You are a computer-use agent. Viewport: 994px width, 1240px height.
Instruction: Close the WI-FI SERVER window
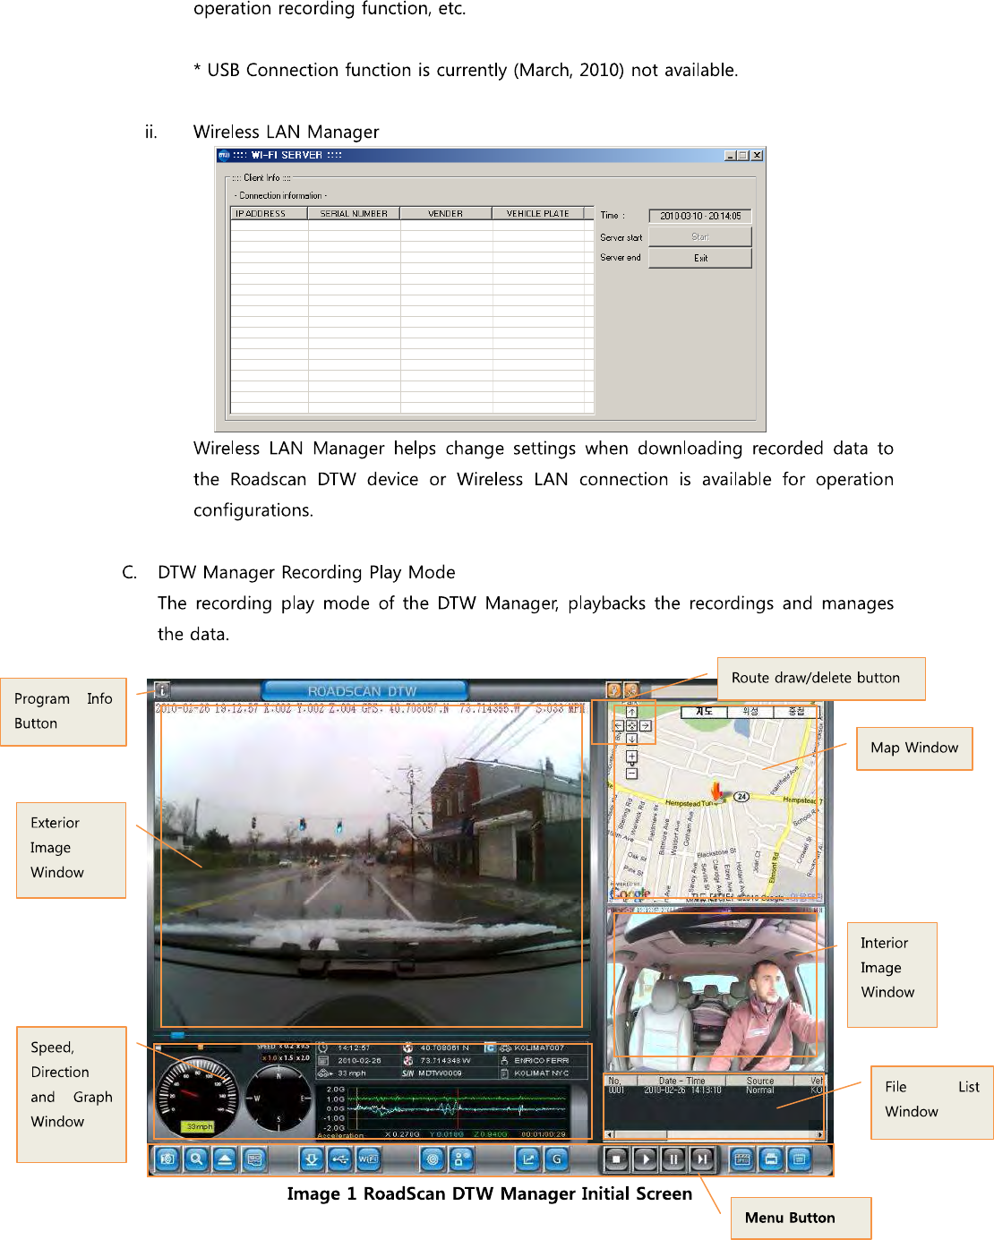[758, 156]
